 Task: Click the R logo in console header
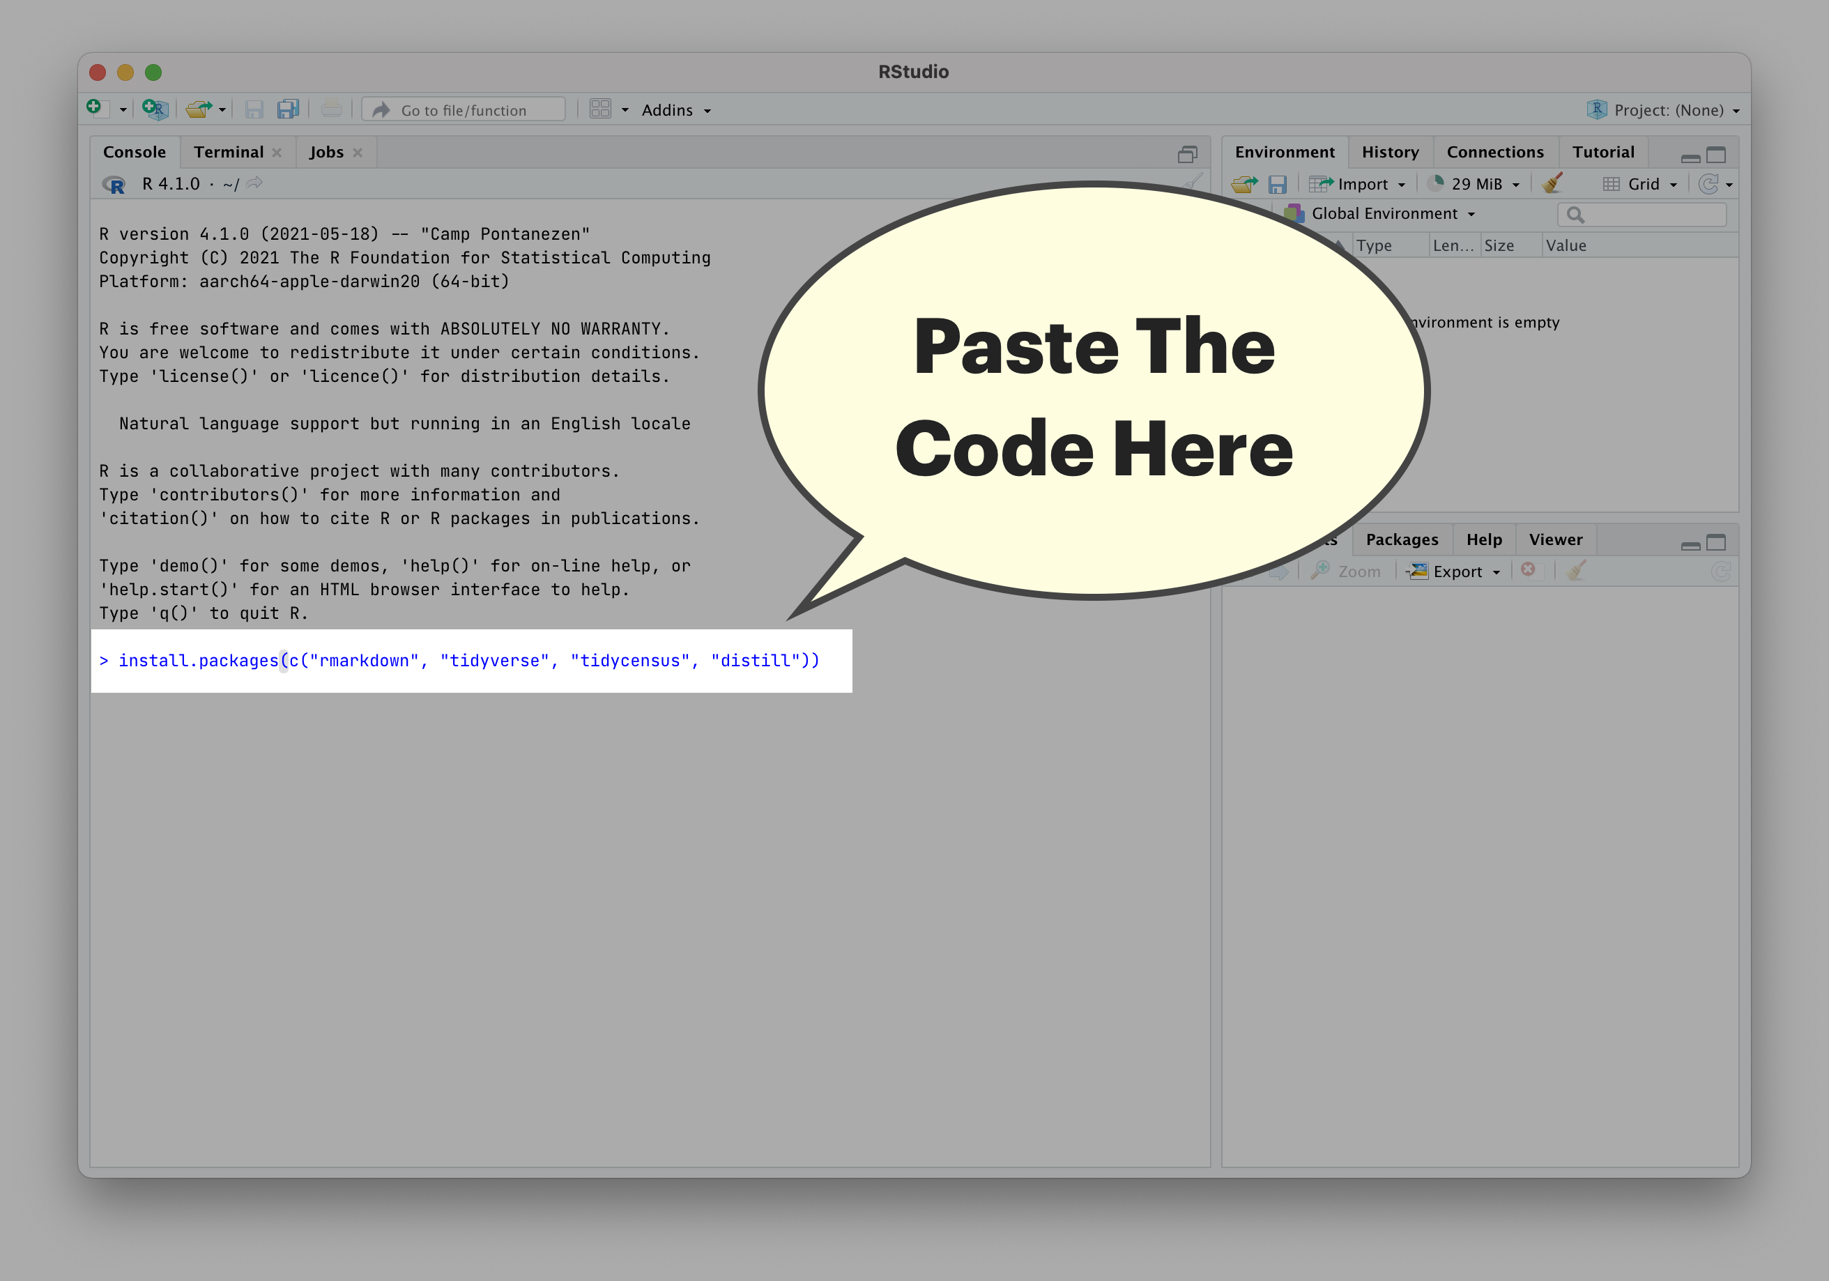point(114,185)
